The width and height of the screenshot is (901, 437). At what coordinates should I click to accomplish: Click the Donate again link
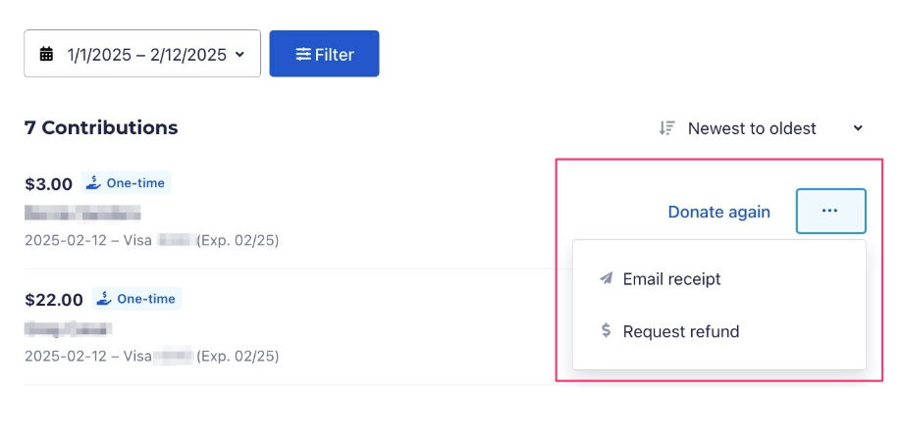[718, 212]
